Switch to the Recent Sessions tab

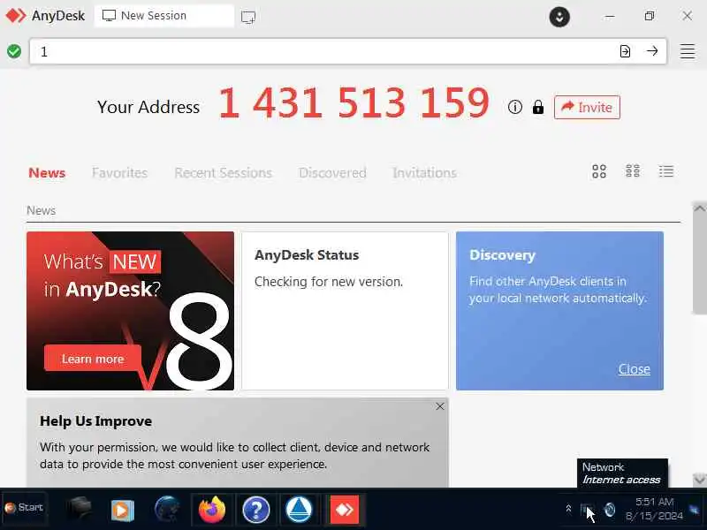[224, 173]
